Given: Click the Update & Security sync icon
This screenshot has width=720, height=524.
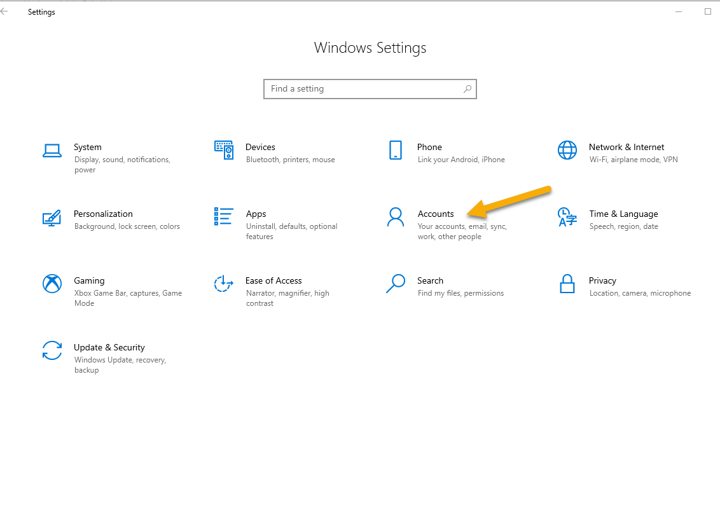Looking at the screenshot, I should tap(52, 350).
